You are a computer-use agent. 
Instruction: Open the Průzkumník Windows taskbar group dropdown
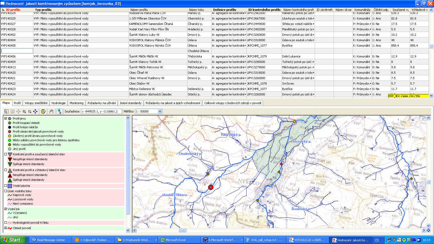156,240
